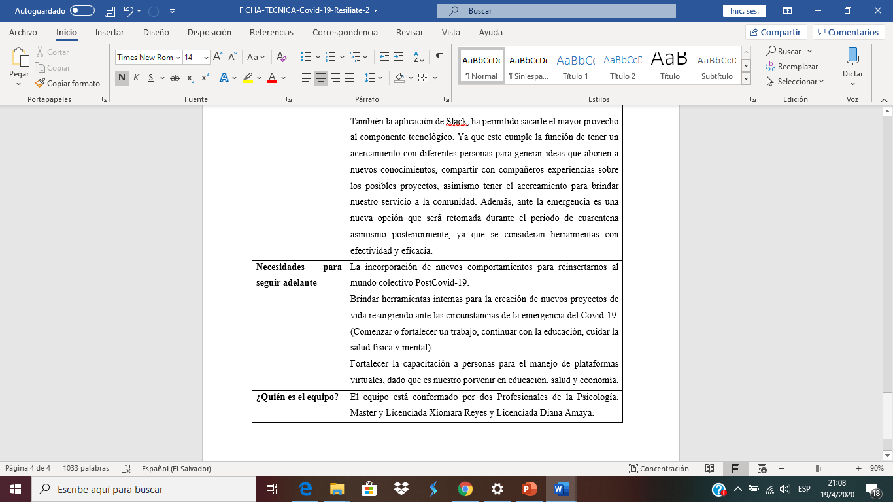Open the Dropbox icon in the taskbar
This screenshot has width=893, height=502.
pos(401,489)
